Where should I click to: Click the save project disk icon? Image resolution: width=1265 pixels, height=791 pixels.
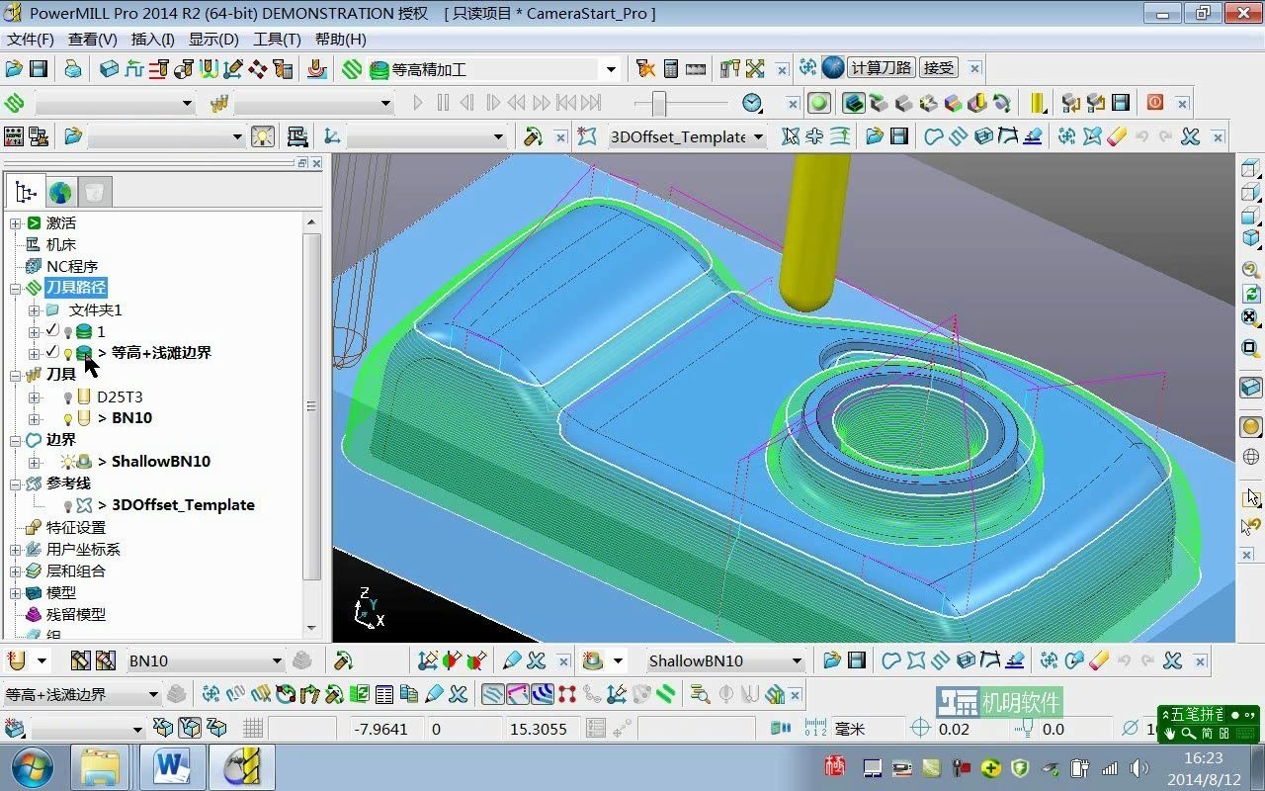point(39,68)
